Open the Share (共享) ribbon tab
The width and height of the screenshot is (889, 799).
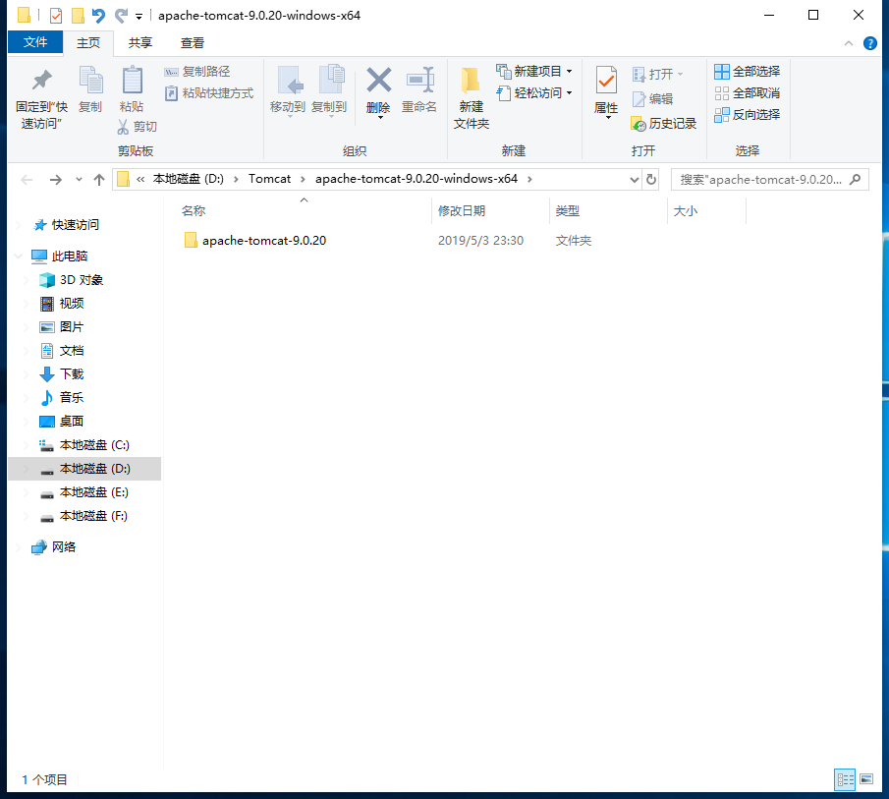140,43
